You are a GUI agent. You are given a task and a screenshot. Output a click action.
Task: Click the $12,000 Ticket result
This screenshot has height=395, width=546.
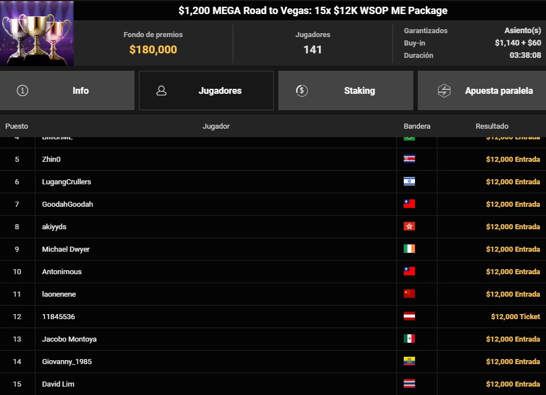point(516,317)
